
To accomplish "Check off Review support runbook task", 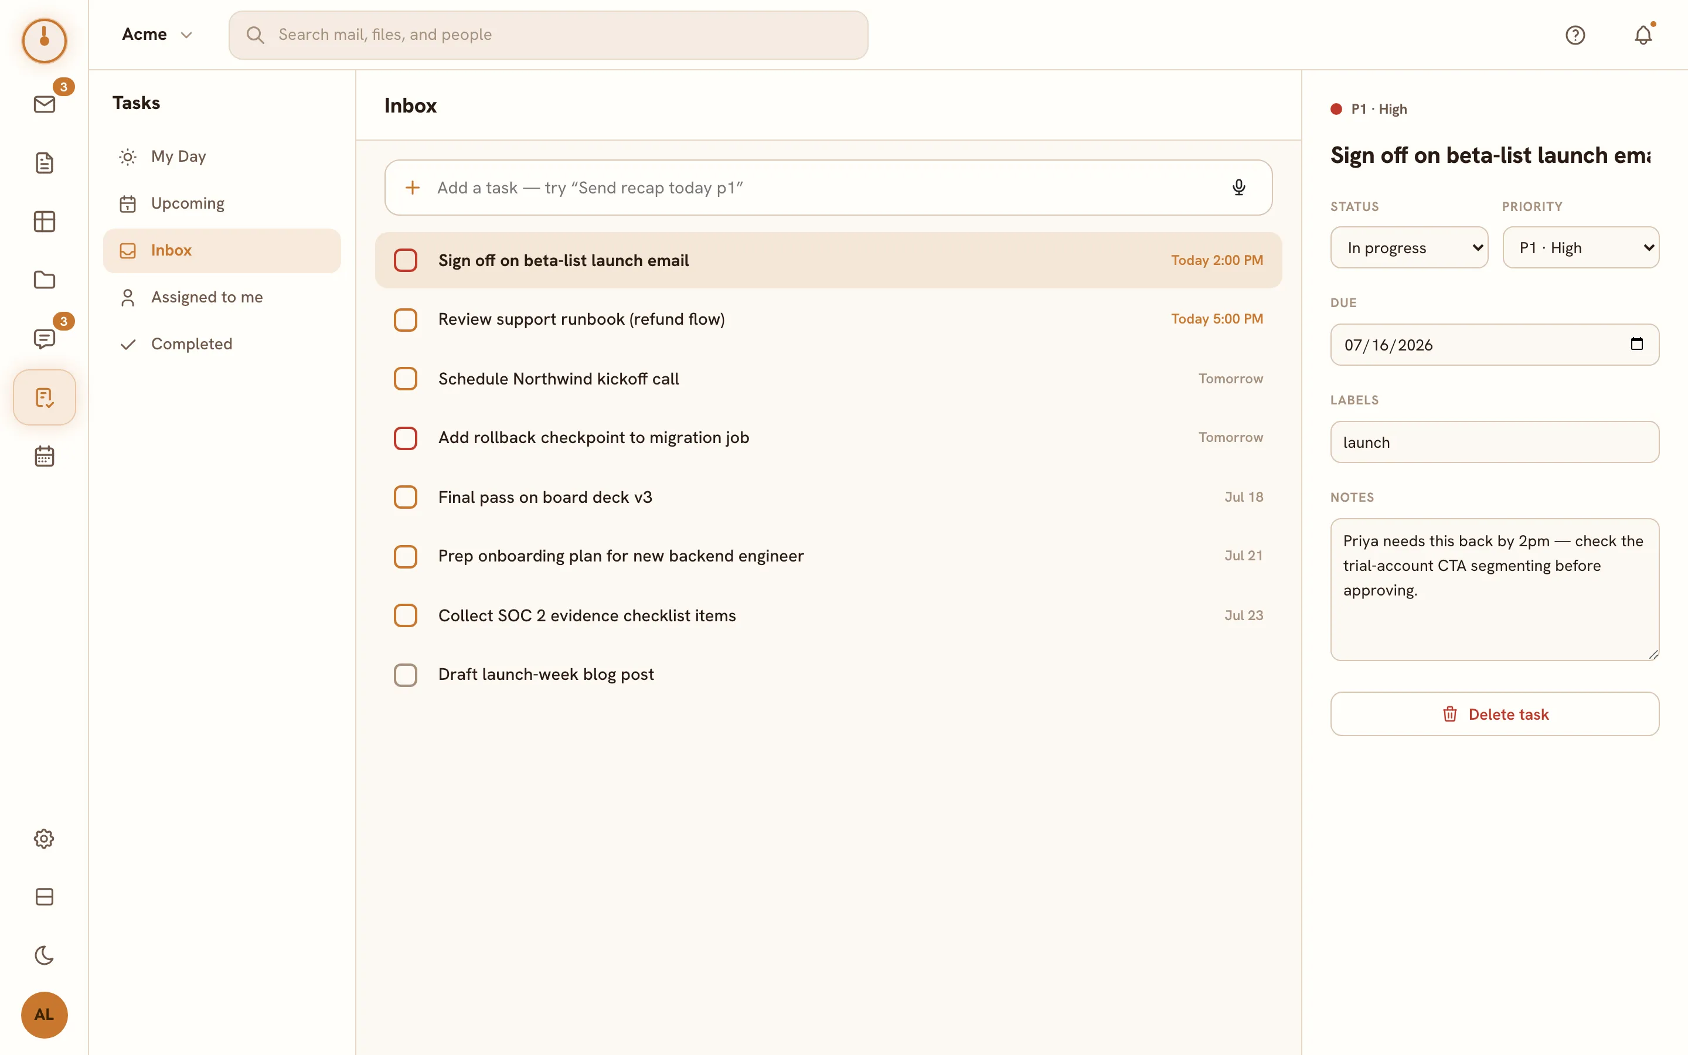I will coord(405,319).
